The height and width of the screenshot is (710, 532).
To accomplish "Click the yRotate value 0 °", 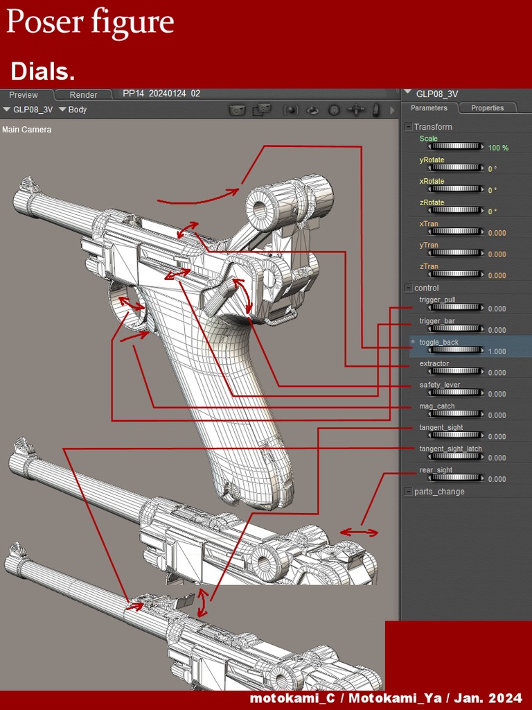I will pyautogui.click(x=493, y=169).
